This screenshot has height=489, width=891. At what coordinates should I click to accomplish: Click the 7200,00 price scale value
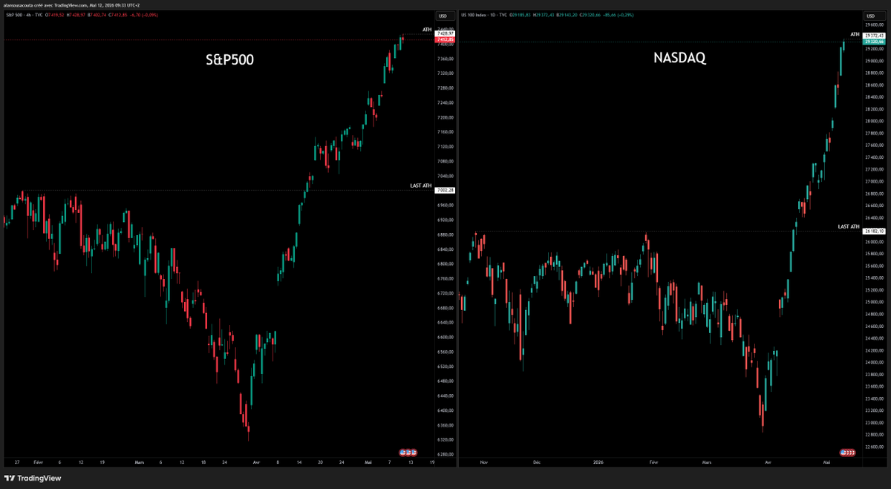coord(446,117)
